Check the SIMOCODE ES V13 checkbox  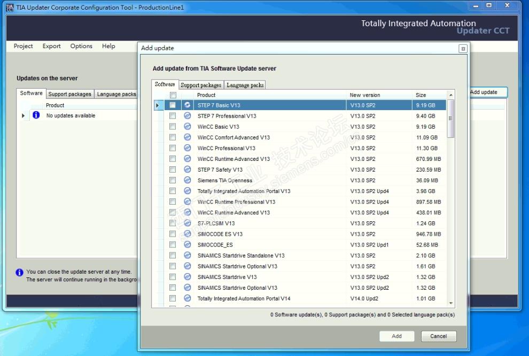click(173, 234)
